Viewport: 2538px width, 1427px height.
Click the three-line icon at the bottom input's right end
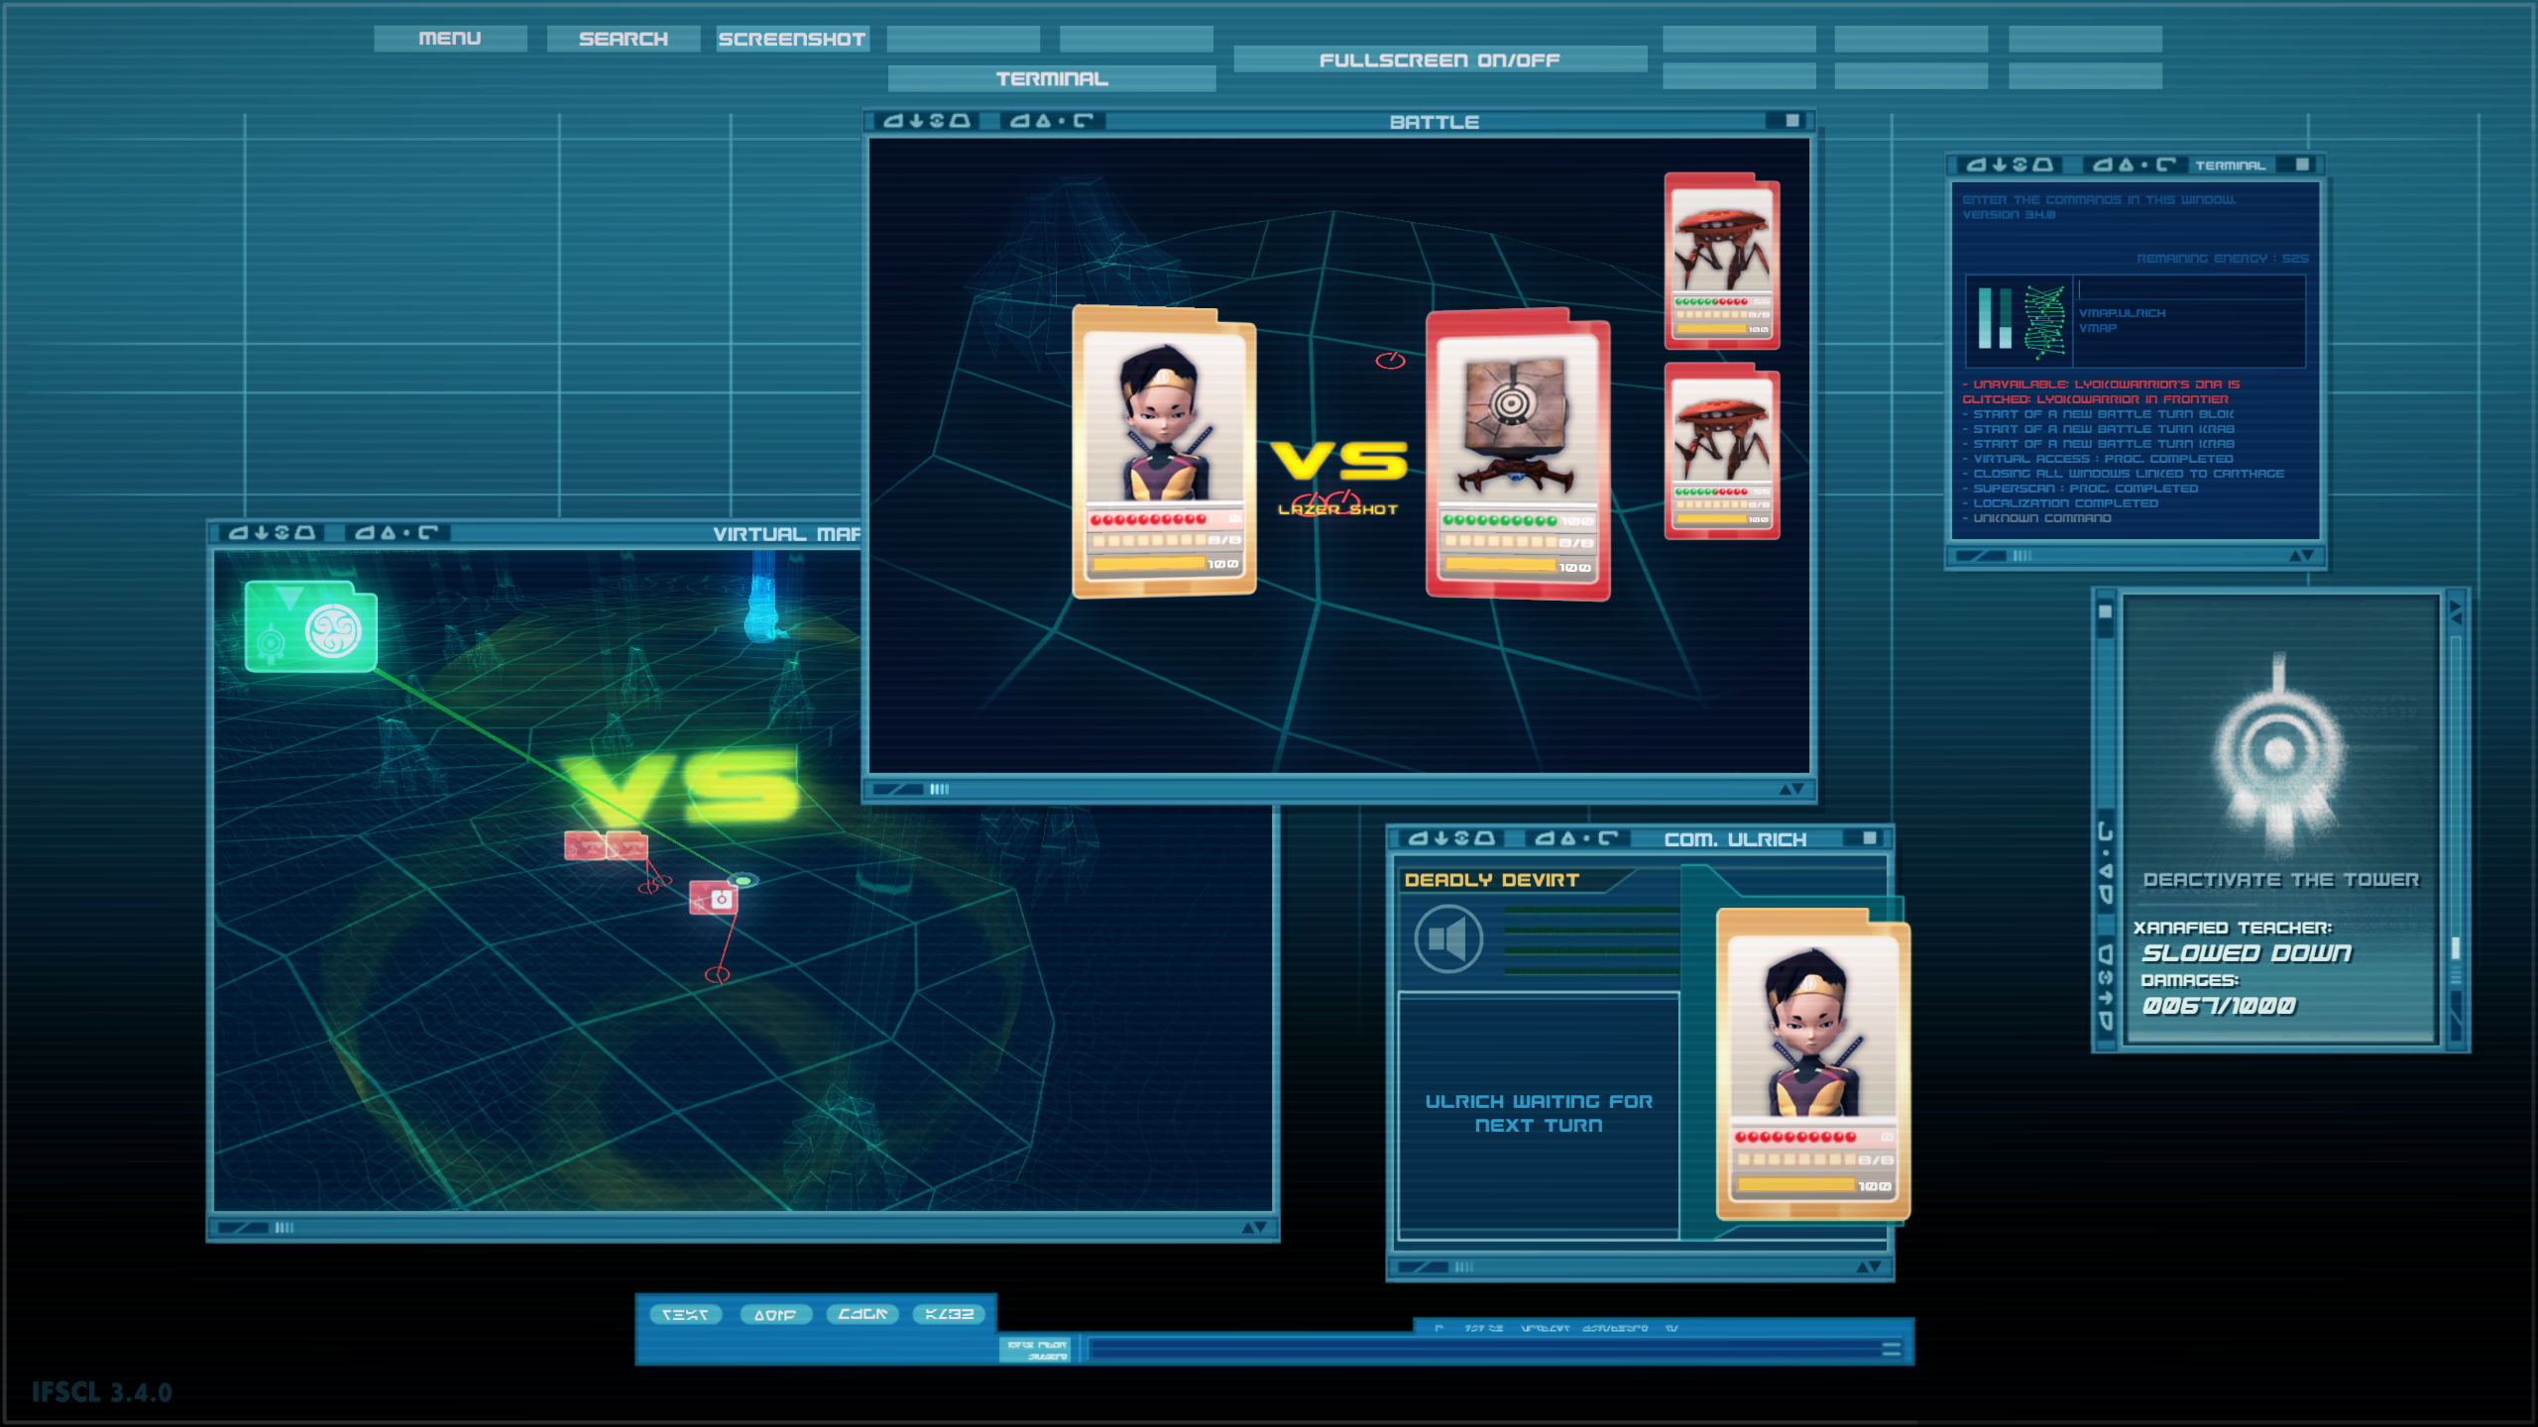pyautogui.click(x=1892, y=1349)
